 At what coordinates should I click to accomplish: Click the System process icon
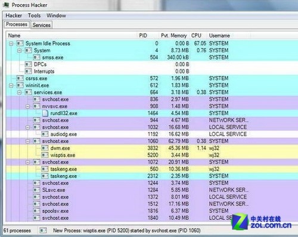(28, 50)
